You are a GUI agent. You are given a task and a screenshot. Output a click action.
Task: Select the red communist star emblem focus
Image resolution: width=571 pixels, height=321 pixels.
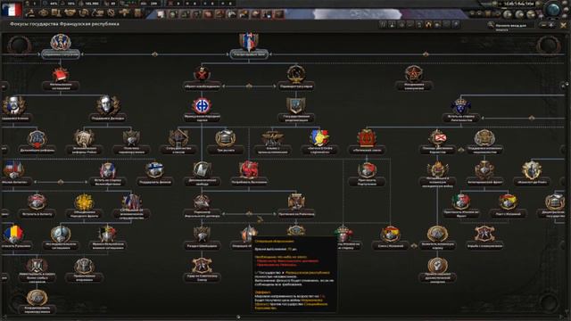point(414,78)
